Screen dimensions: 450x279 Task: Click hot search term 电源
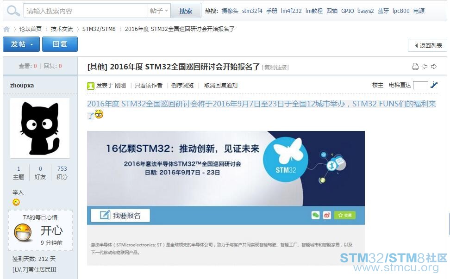point(419,11)
